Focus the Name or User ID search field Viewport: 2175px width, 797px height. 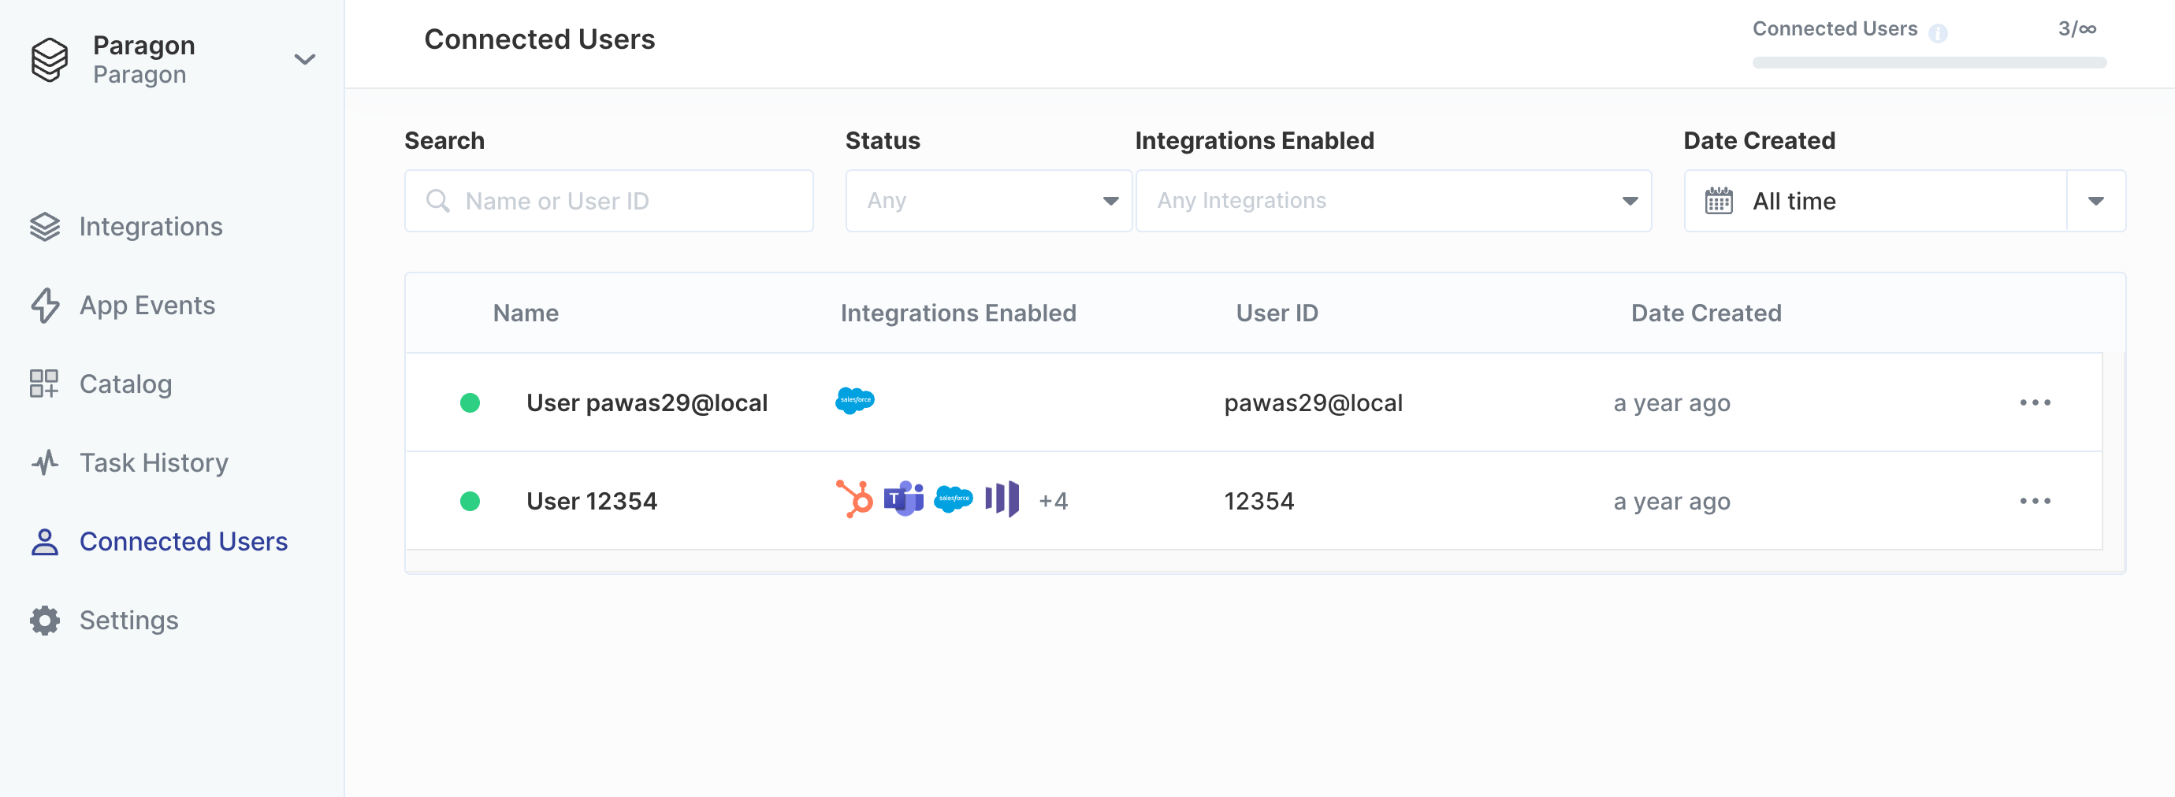coord(608,201)
